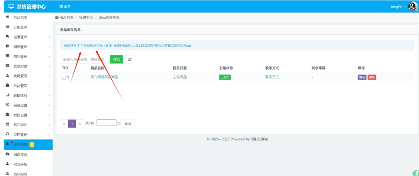
Task: Toggle the 菜单 sidebar menu button
Action: 65,7
